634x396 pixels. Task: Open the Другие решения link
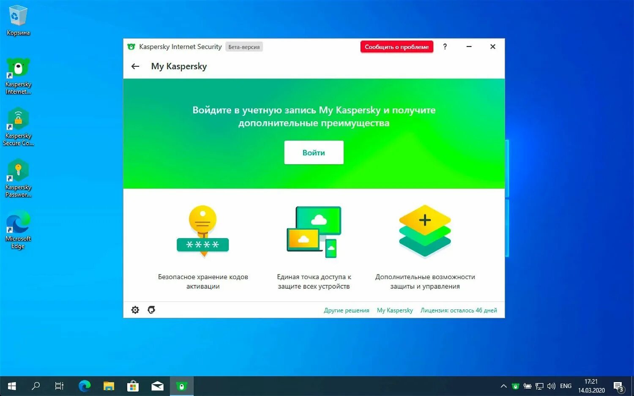tap(346, 310)
